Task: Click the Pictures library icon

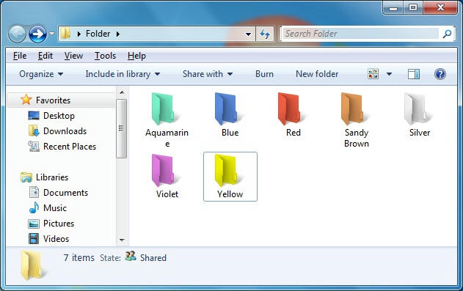Action: (x=34, y=224)
